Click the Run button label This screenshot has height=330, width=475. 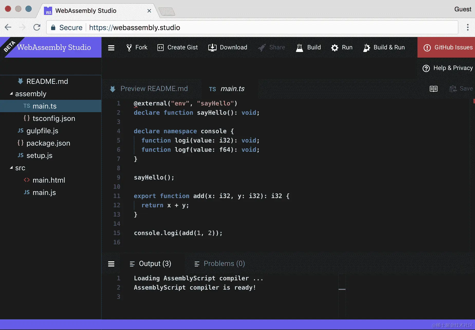pyautogui.click(x=347, y=48)
